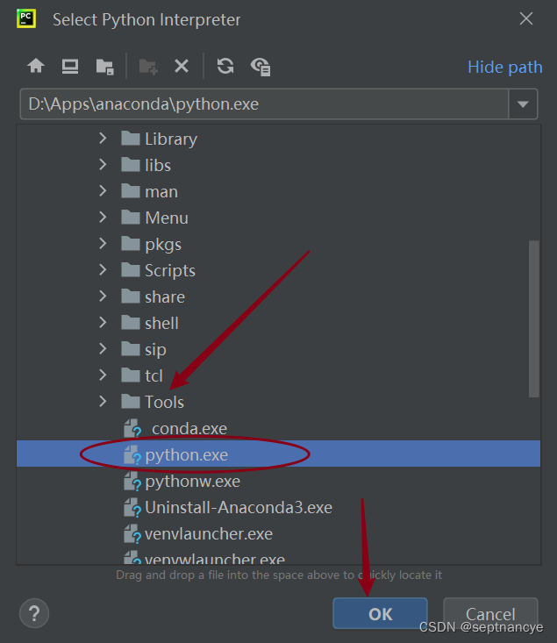Toggle show hidden files icon

[x=261, y=67]
